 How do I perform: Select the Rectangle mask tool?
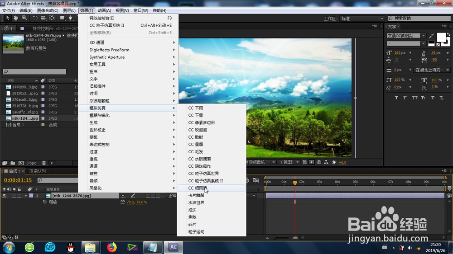(62, 18)
